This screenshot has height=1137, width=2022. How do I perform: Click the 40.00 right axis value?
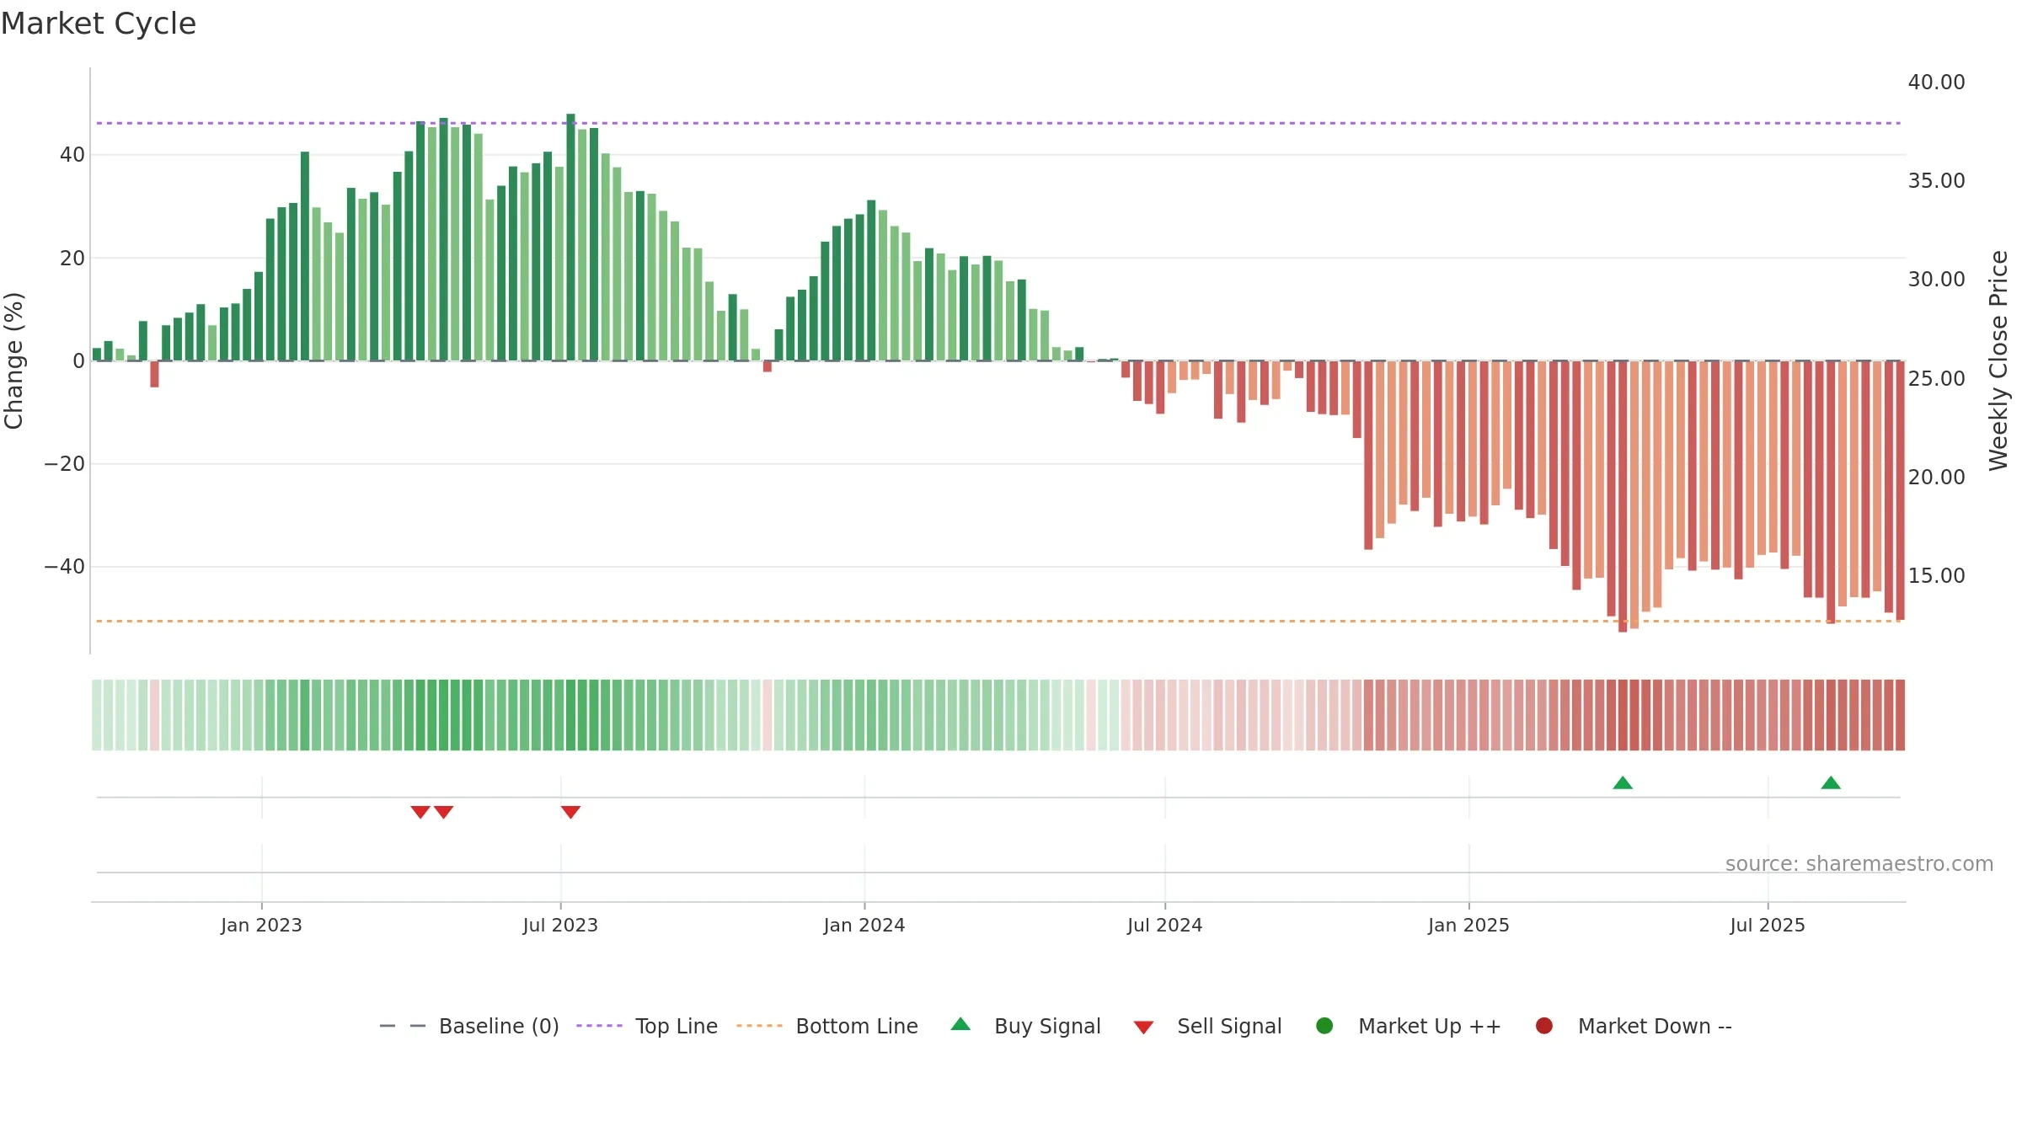tap(1936, 83)
